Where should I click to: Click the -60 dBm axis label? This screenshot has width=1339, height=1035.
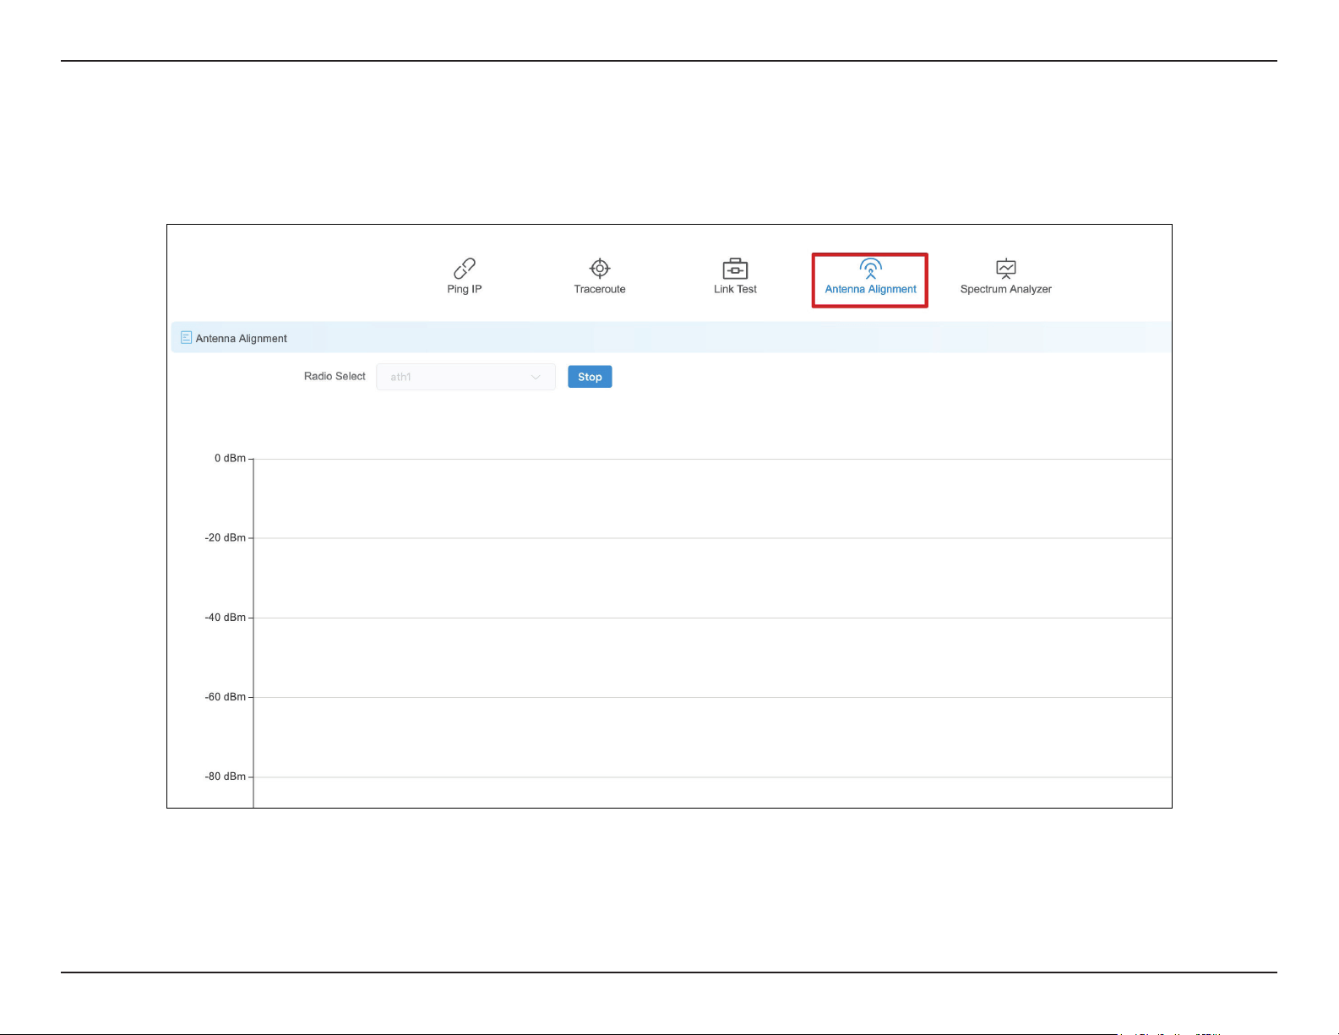(226, 697)
